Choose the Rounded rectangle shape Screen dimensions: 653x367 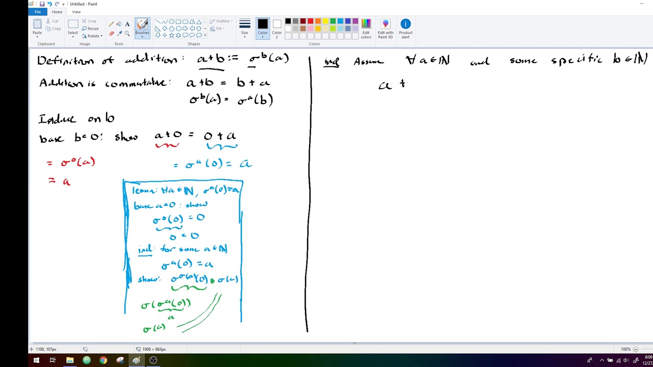click(185, 22)
